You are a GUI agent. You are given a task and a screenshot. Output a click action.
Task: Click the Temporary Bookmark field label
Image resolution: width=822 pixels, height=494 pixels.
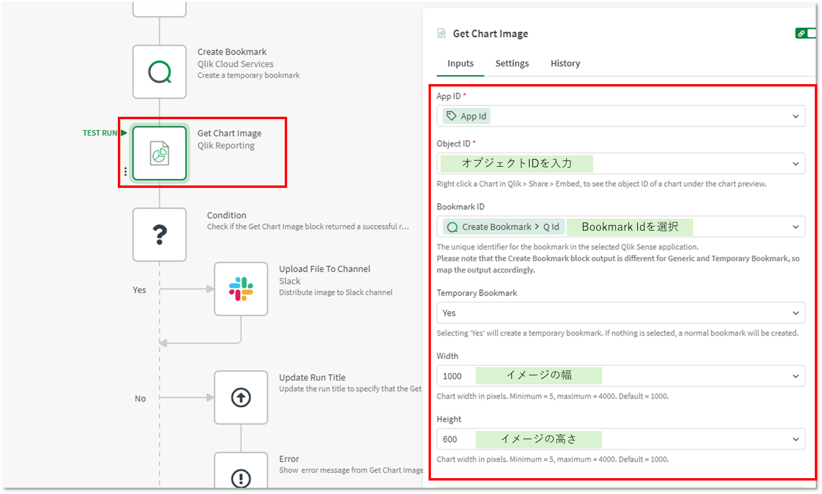tap(477, 293)
